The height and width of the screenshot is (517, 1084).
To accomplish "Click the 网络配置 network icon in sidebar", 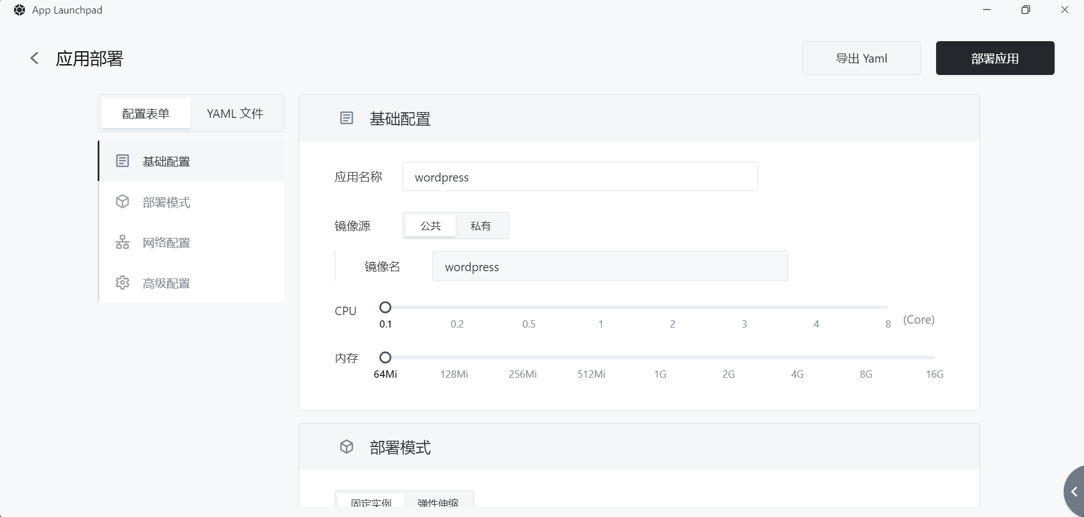I will [123, 242].
